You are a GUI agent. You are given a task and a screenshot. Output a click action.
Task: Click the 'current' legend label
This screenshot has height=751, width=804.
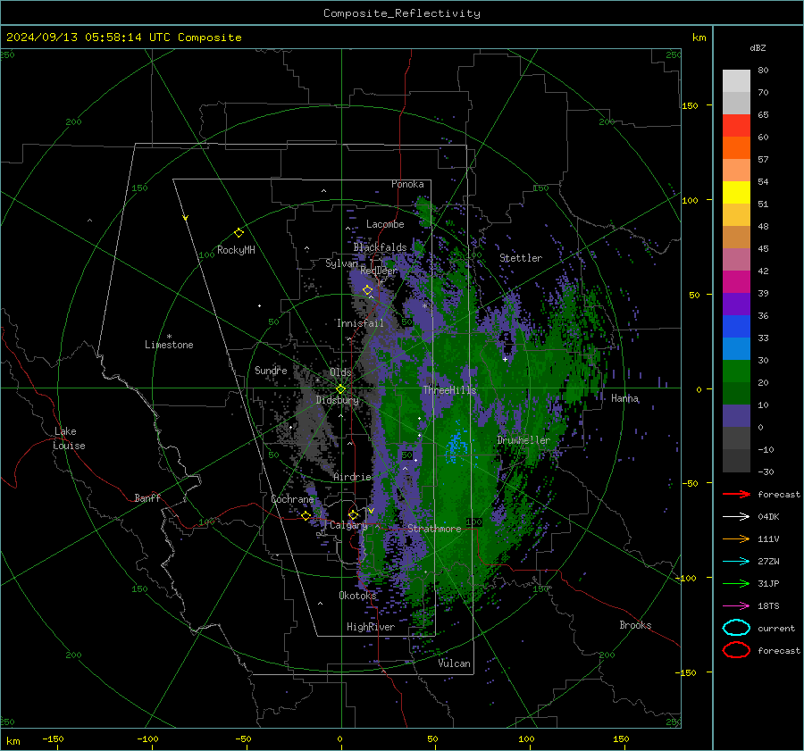point(776,628)
